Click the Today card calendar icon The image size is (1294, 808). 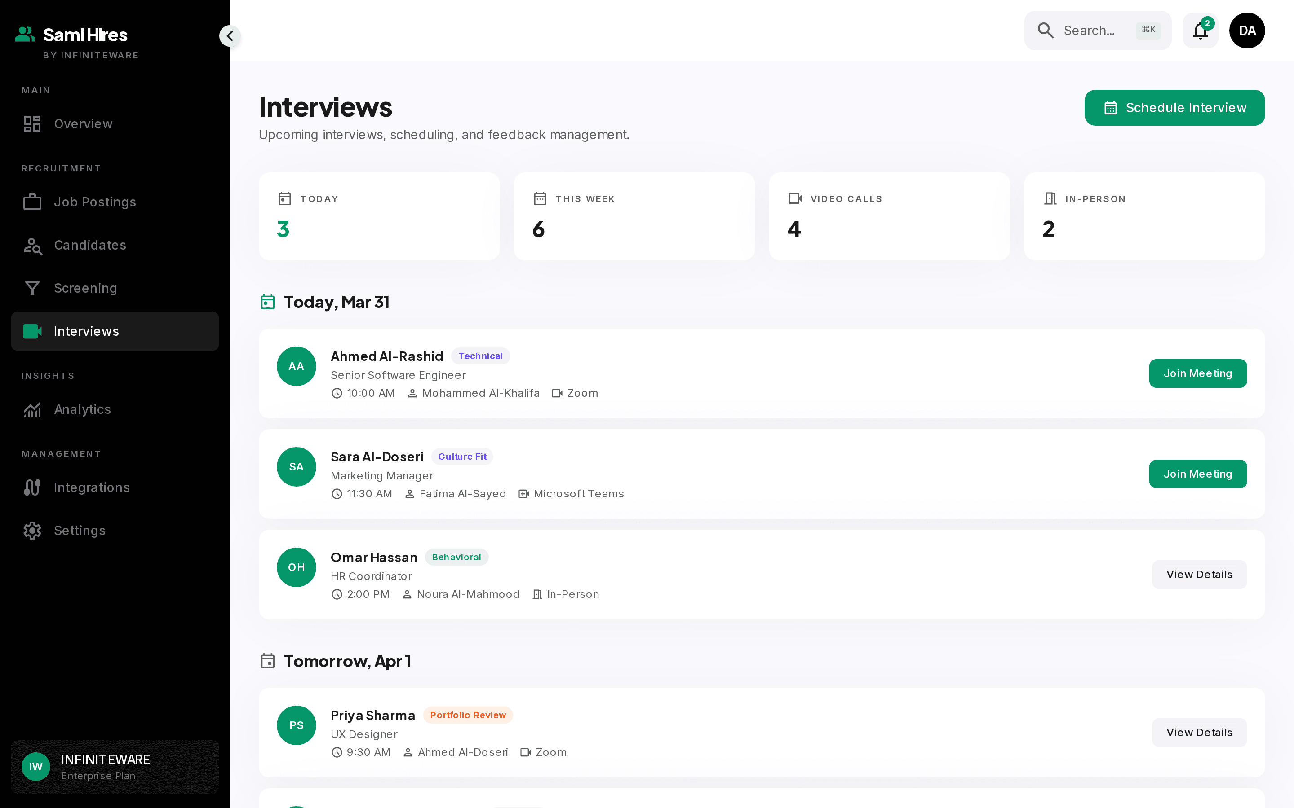point(285,199)
